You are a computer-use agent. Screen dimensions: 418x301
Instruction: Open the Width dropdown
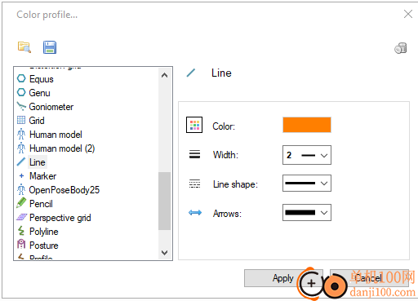point(307,155)
